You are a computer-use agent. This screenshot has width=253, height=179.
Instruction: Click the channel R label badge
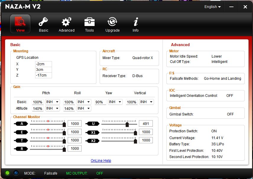click(21, 149)
